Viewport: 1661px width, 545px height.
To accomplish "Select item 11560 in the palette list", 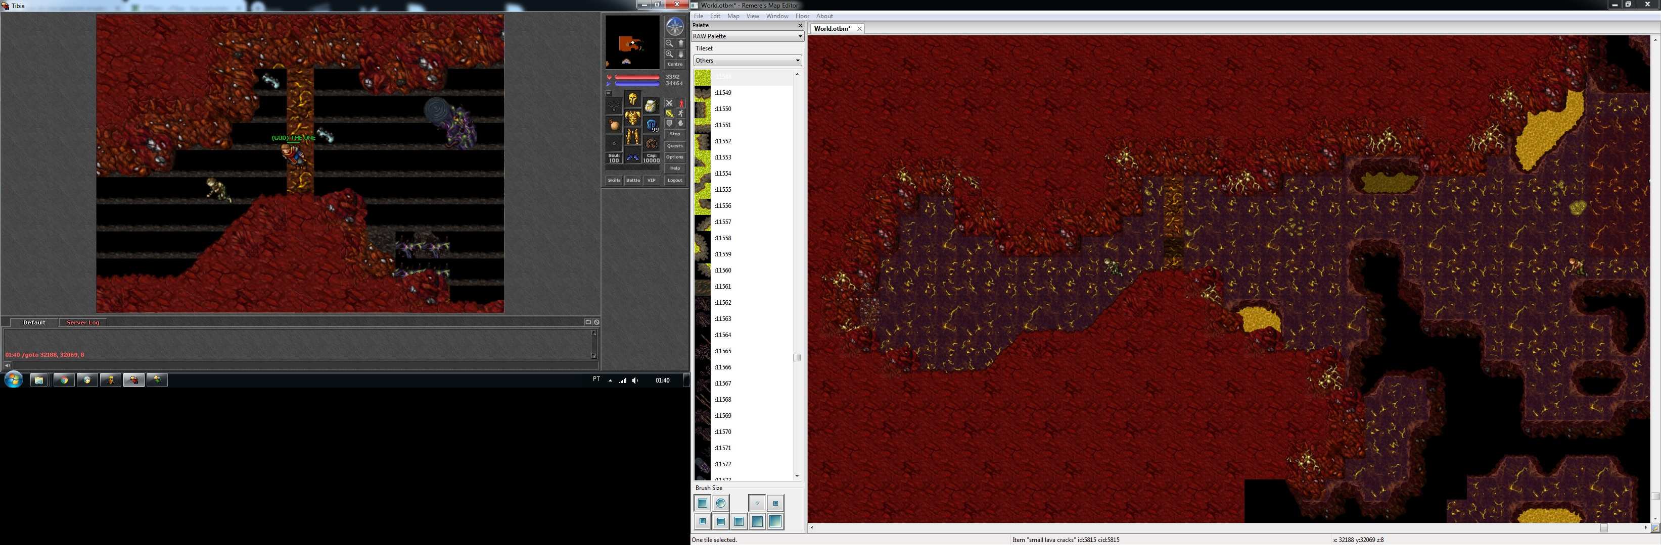I will pos(744,270).
